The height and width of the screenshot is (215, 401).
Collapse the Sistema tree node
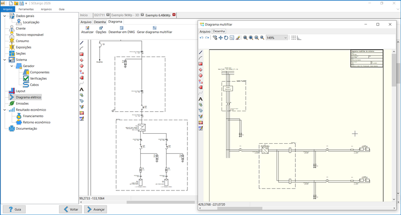click(5, 60)
